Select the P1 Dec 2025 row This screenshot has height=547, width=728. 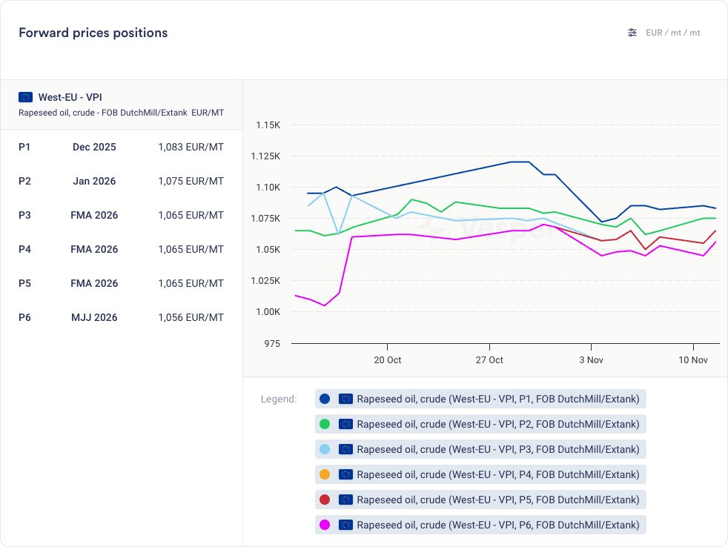pyautogui.click(x=121, y=147)
